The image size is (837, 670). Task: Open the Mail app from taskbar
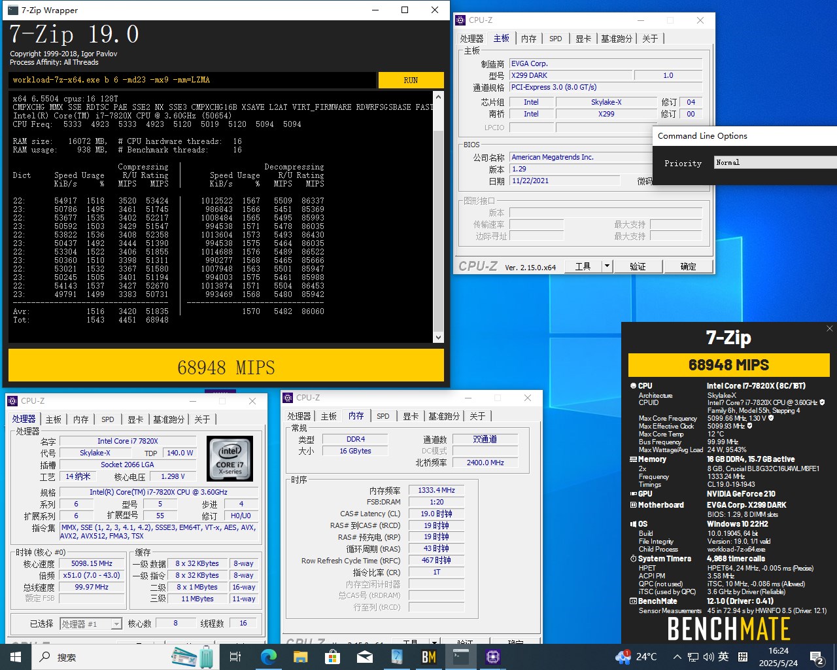point(365,657)
